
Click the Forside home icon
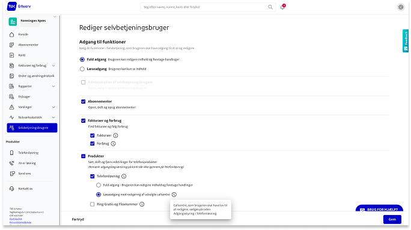11,35
